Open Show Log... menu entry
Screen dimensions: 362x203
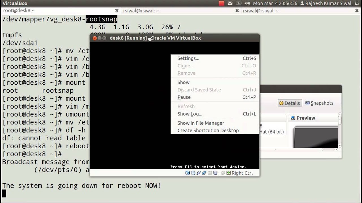pyautogui.click(x=215, y=114)
